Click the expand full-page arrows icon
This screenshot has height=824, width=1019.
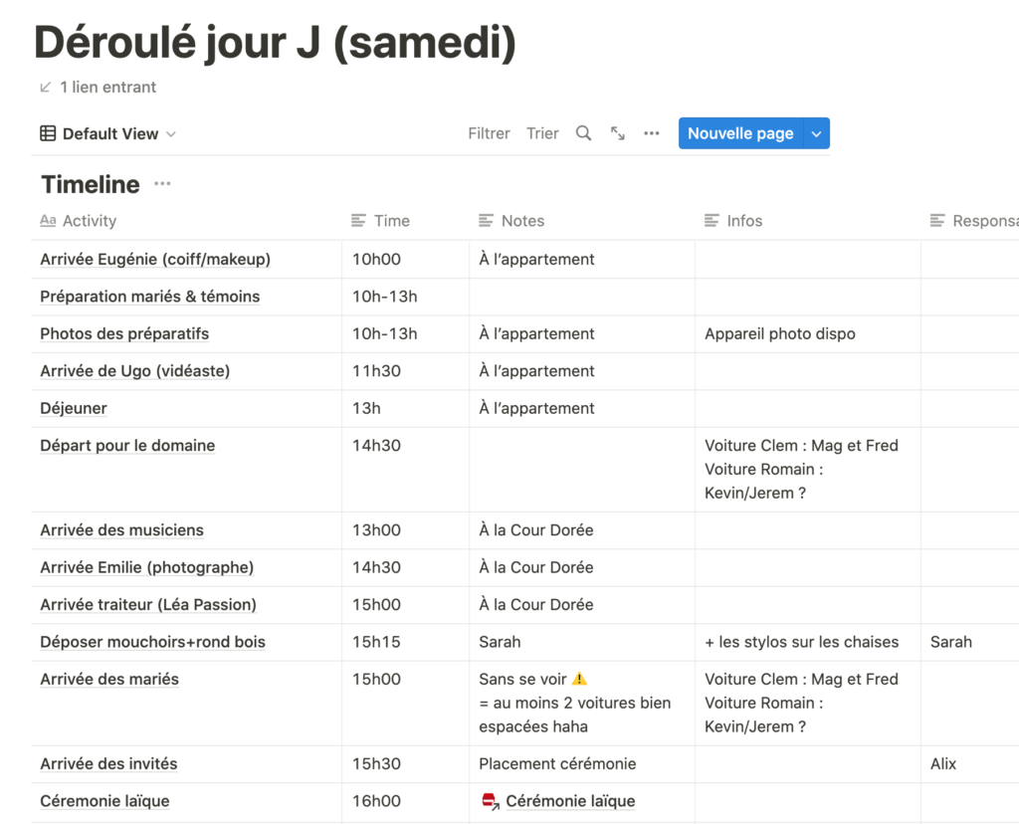click(618, 133)
